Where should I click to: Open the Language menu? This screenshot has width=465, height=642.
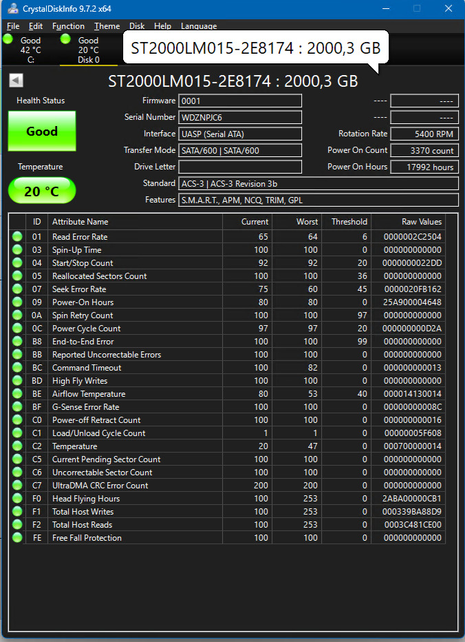click(x=199, y=26)
